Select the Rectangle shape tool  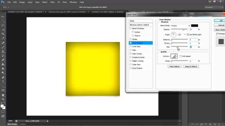tap(3, 90)
